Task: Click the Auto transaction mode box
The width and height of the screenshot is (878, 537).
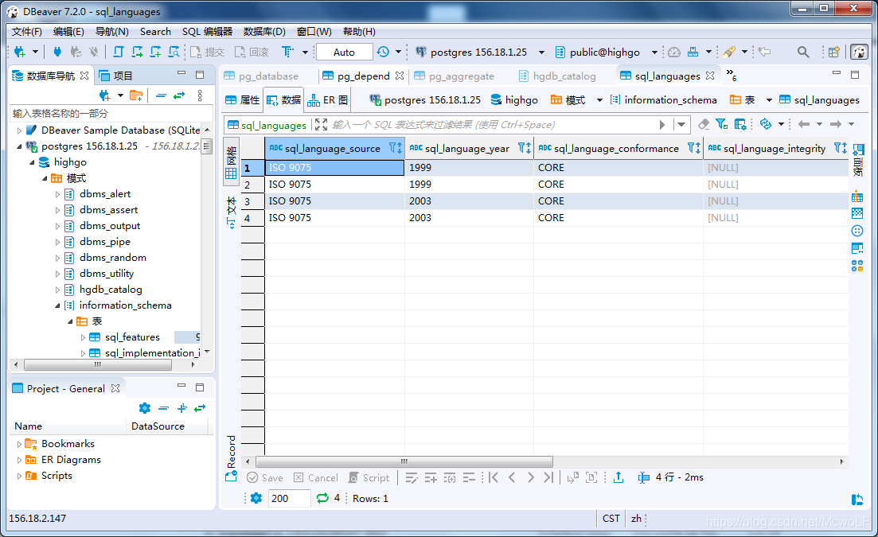Action: [x=345, y=52]
